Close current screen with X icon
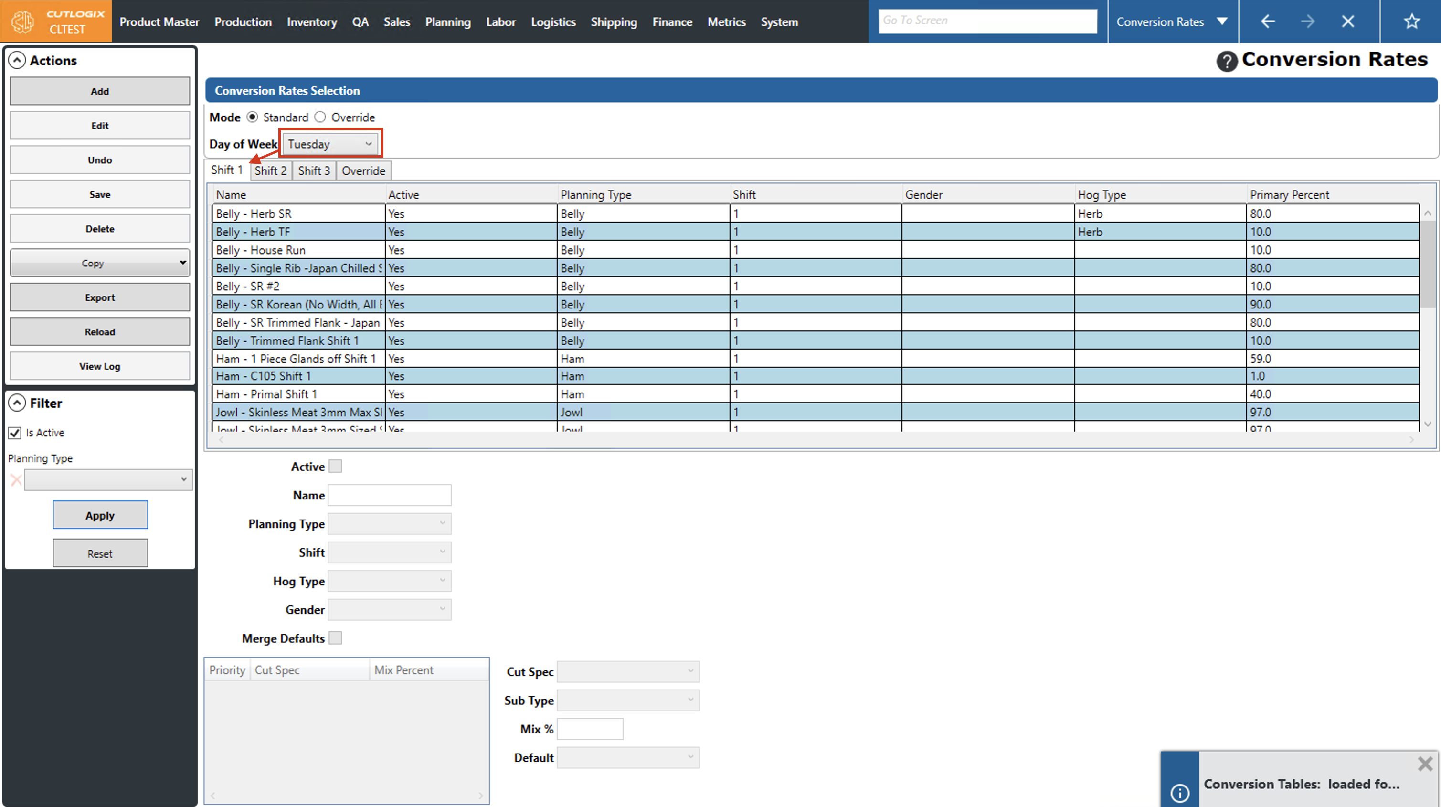The height and width of the screenshot is (807, 1441). point(1347,21)
